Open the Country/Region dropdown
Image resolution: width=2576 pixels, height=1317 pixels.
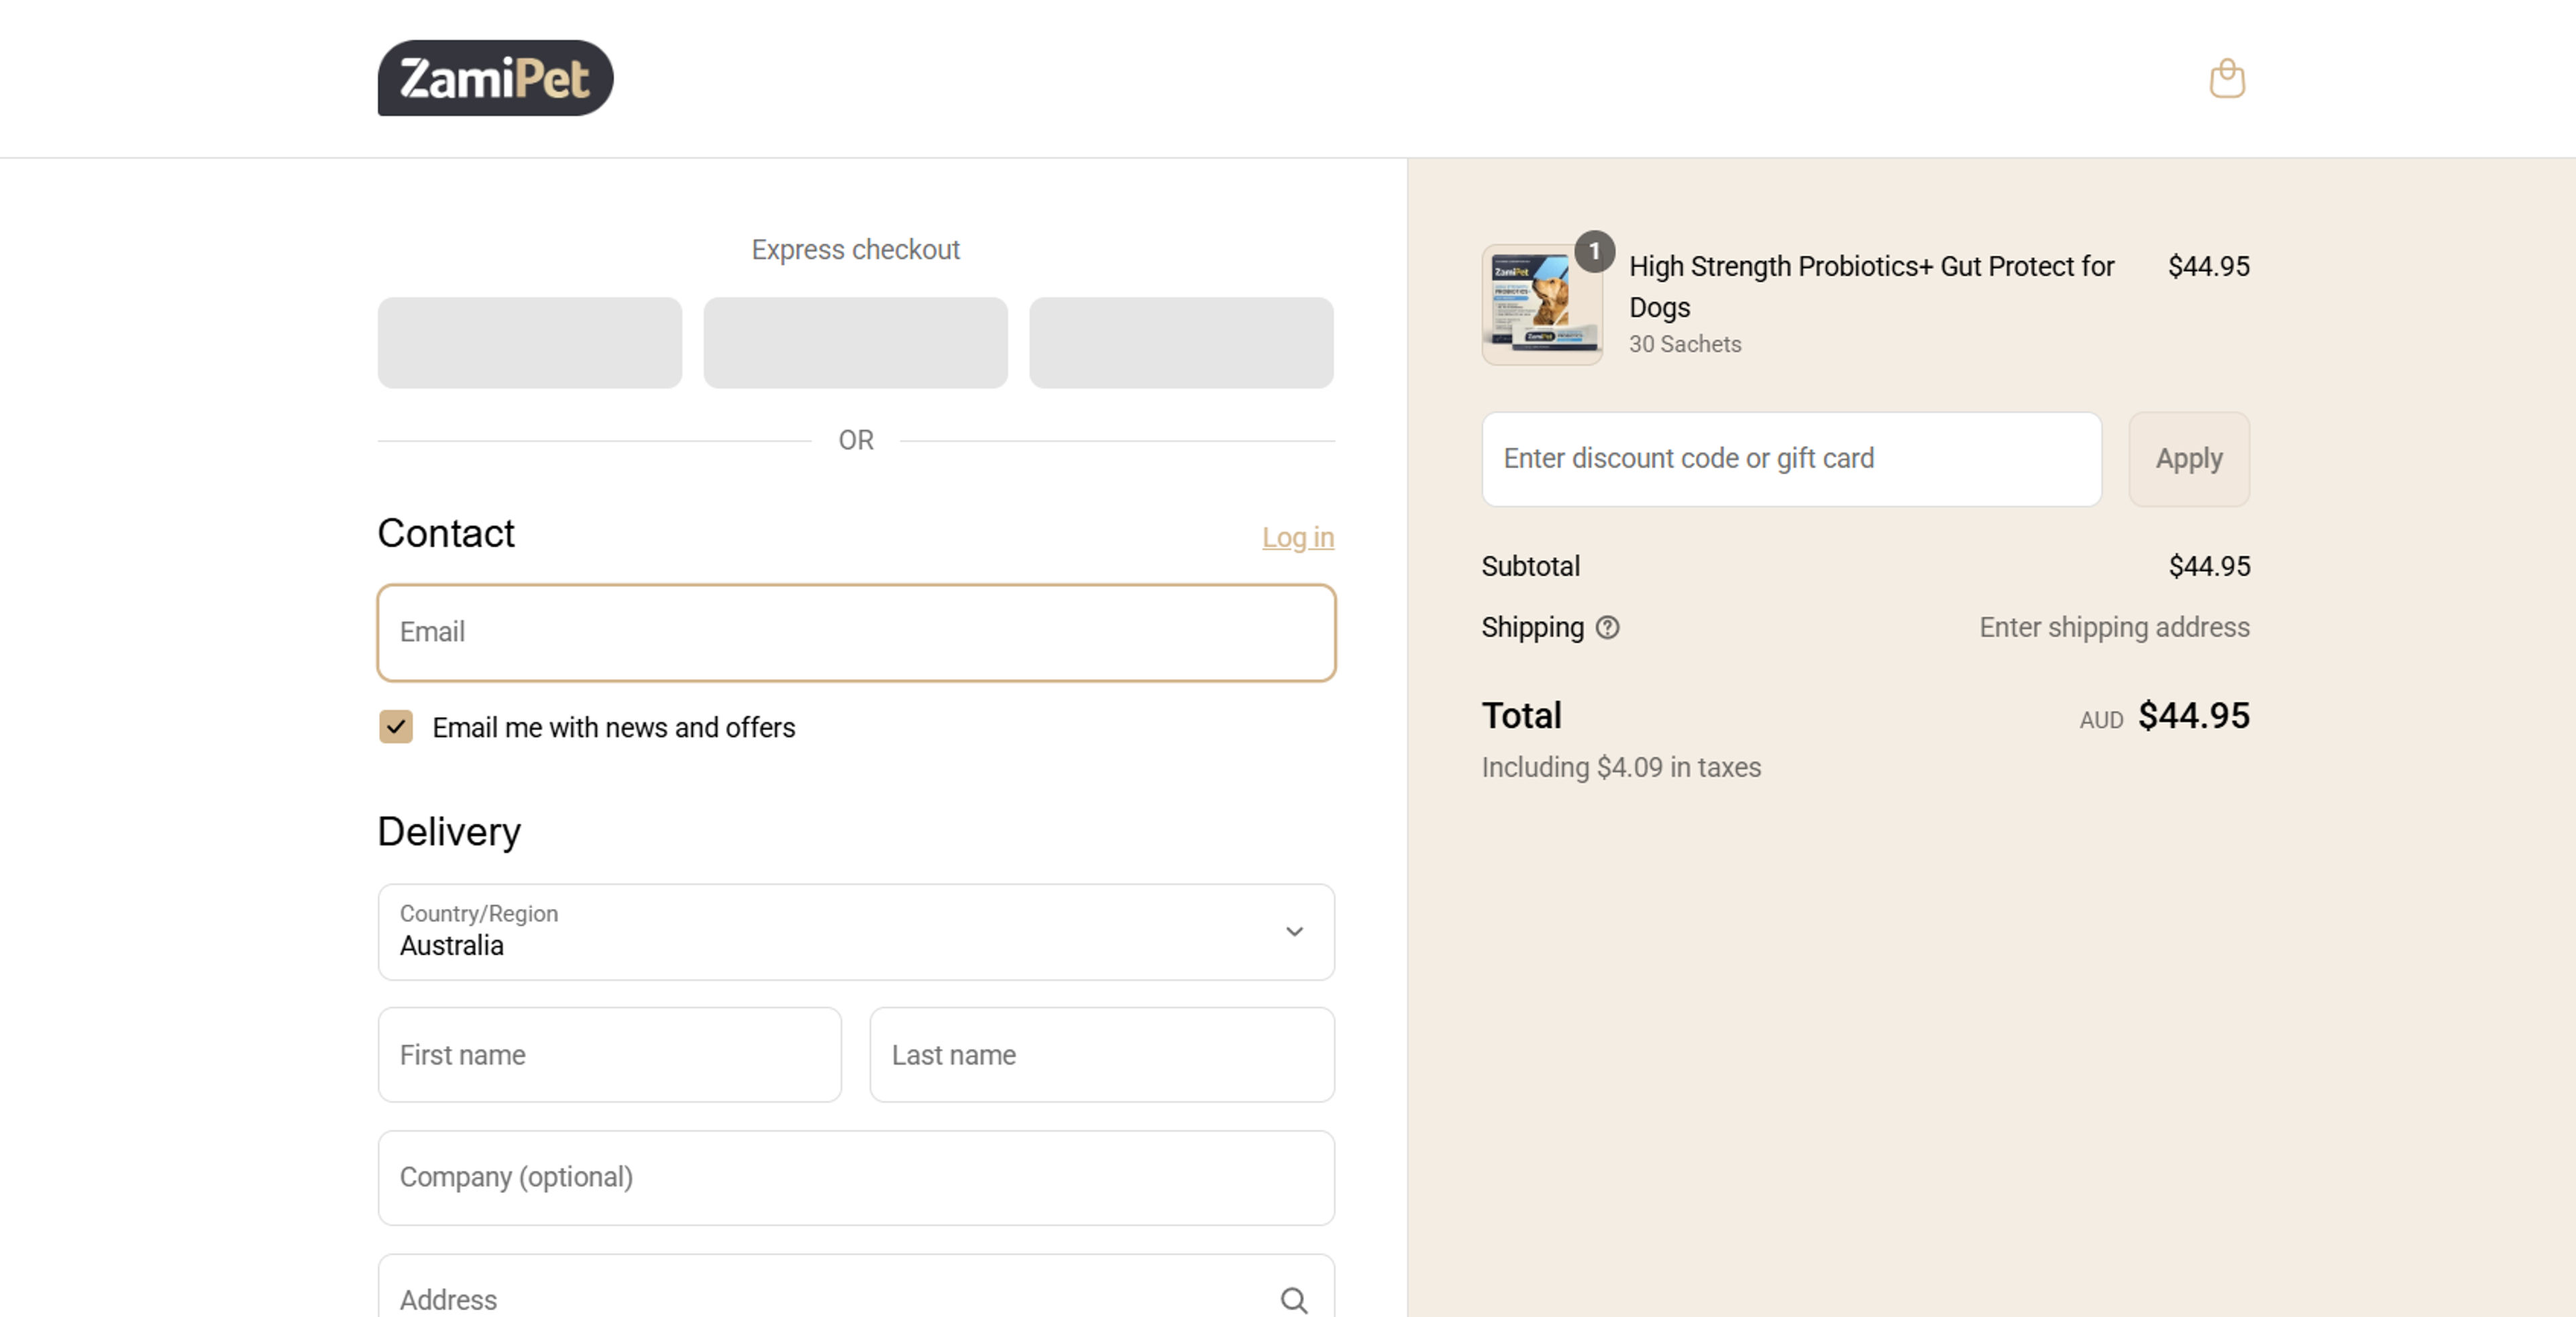(856, 932)
